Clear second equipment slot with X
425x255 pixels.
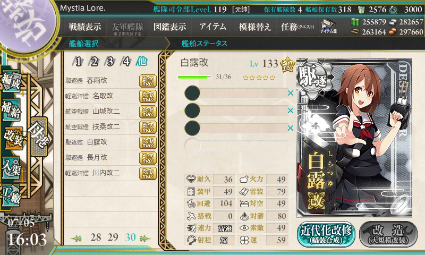pos(291,110)
